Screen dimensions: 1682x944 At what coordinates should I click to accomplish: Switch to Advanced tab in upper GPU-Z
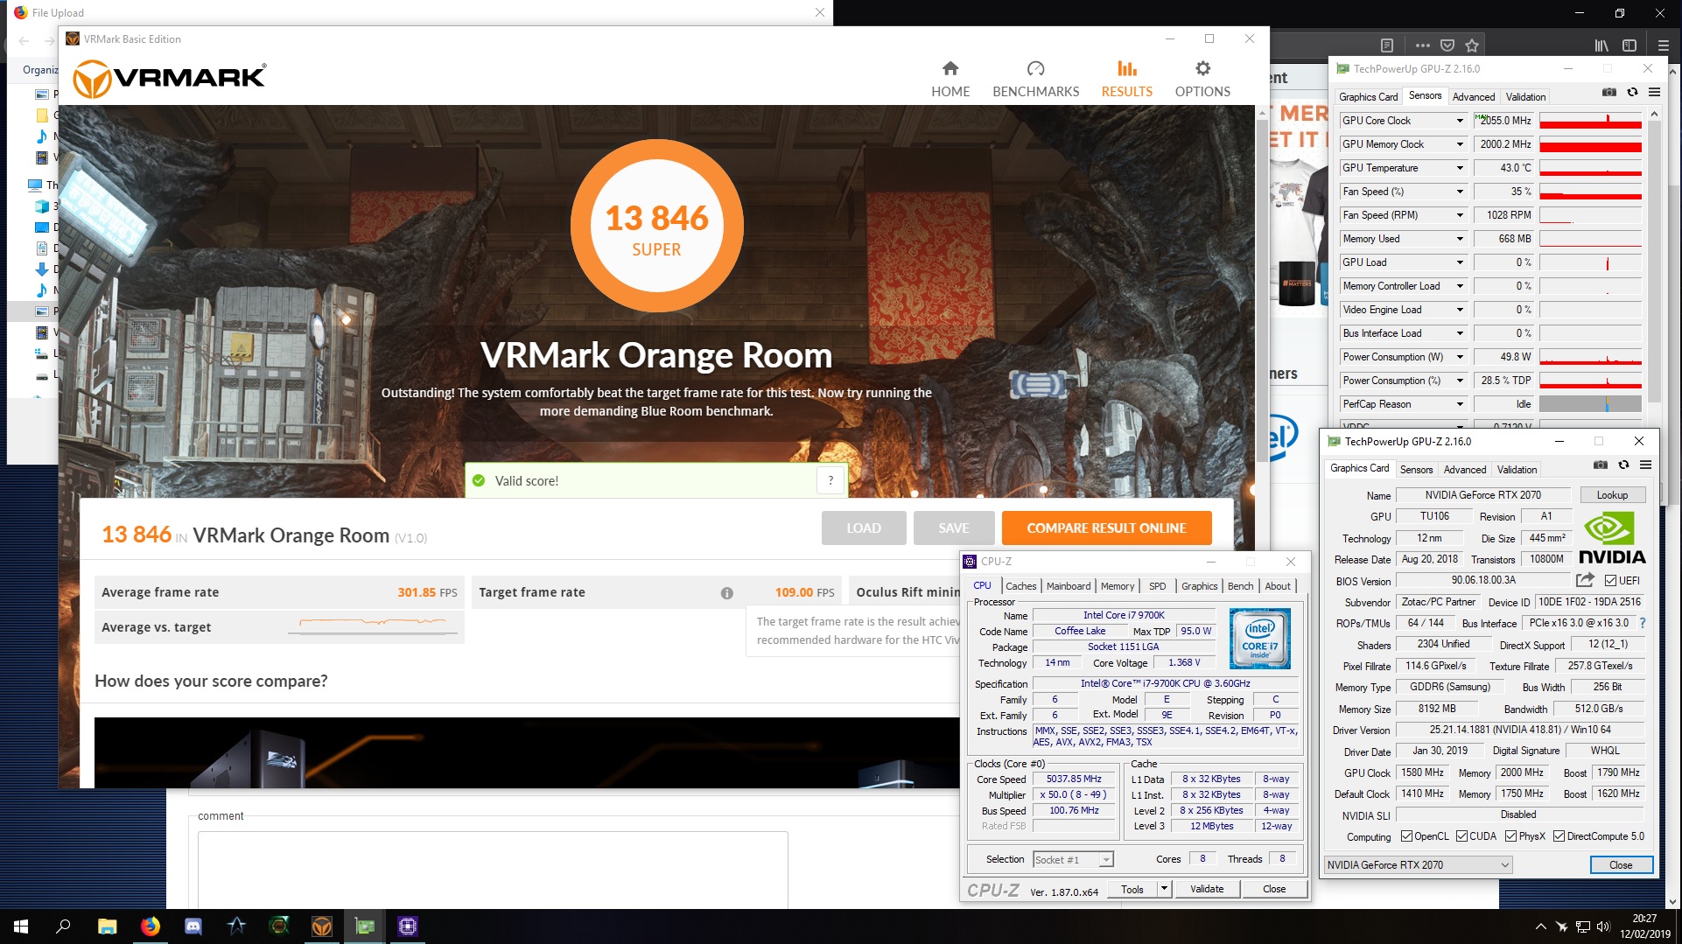point(1474,97)
